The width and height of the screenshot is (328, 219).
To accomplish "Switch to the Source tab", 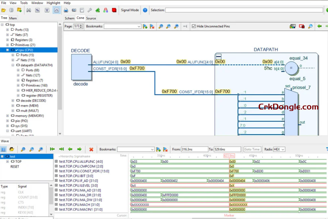I will 91,18.
